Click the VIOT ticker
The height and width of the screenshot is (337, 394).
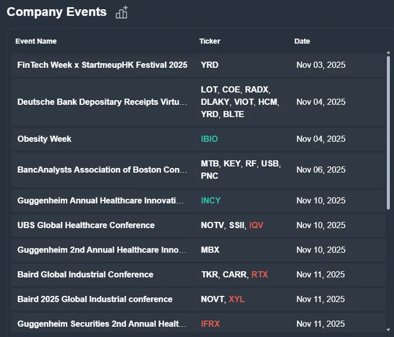[244, 102]
